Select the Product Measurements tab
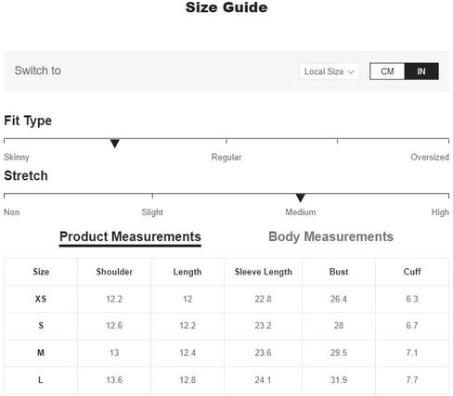This screenshot has width=453, height=396. click(130, 236)
